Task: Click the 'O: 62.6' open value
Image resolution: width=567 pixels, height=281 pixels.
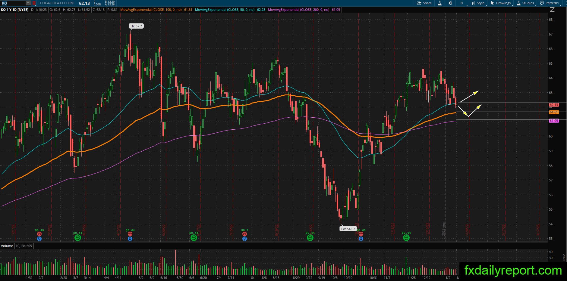Action: point(55,10)
